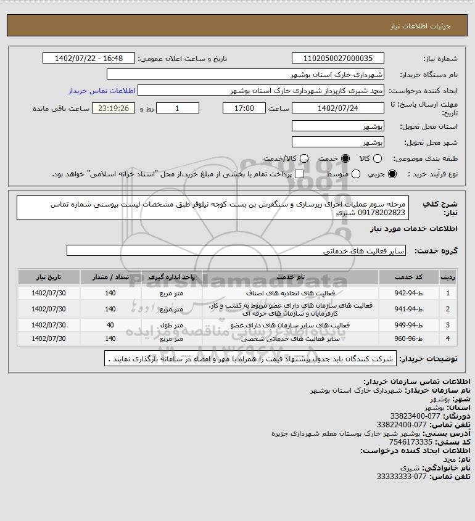Click the fax number 33823400-077
Image resolution: width=475 pixels, height=521 pixels.
(415, 416)
